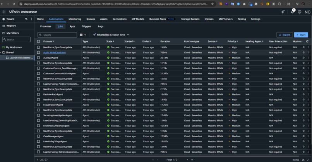Screen dimensions: 312x162
Task: Click the folder search magnifier next to Tenant
Action: (26, 19)
